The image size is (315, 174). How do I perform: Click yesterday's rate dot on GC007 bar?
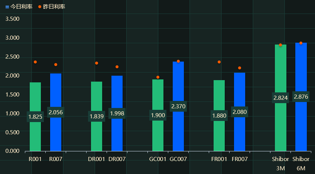point(178,61)
